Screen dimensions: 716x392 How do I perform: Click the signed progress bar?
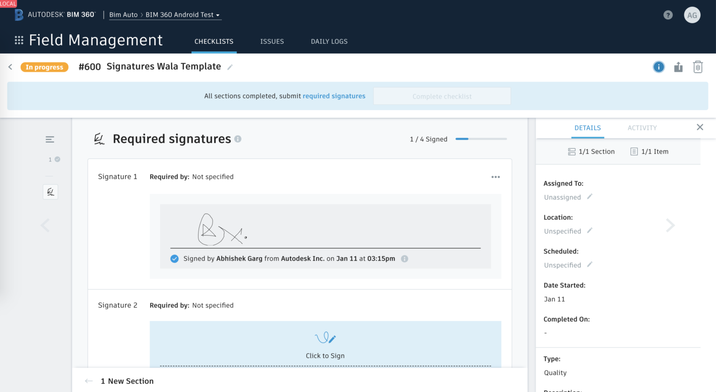pyautogui.click(x=481, y=139)
